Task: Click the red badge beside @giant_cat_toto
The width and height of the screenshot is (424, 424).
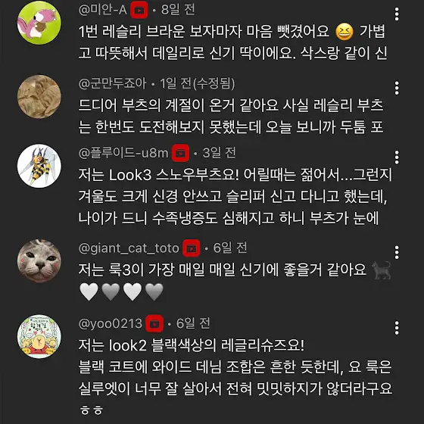Action: pos(191,248)
